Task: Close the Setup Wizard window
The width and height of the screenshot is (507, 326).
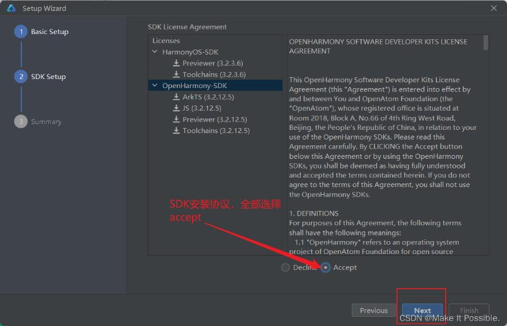Action: tap(493, 8)
